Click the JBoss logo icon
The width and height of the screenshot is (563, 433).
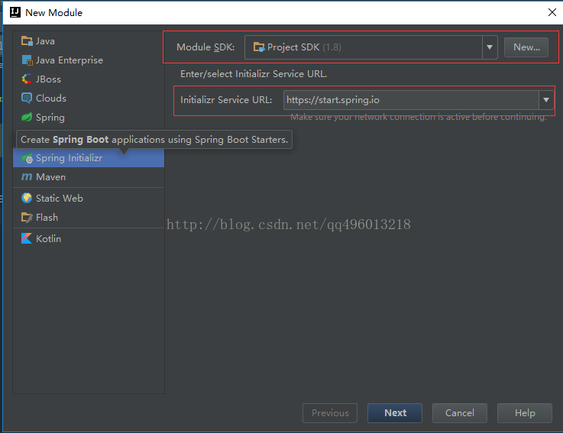[27, 79]
